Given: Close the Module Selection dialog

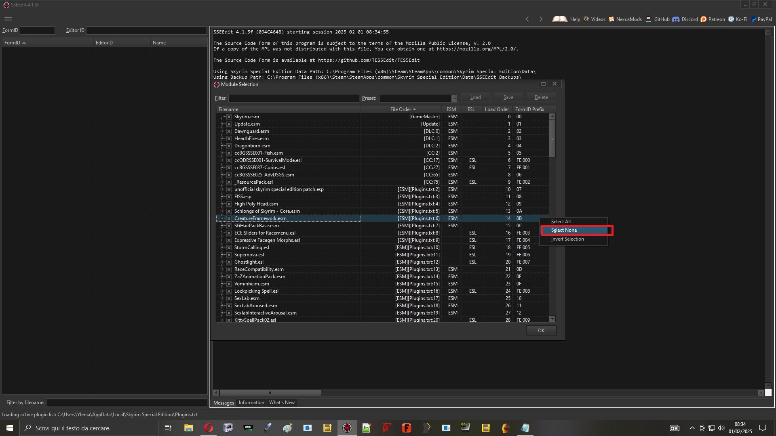Looking at the screenshot, I should point(555,84).
